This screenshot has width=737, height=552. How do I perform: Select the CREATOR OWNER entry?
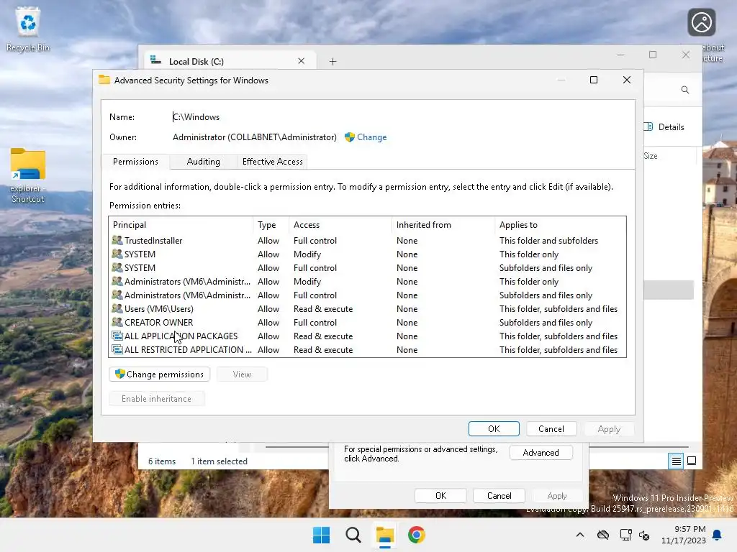click(x=367, y=323)
